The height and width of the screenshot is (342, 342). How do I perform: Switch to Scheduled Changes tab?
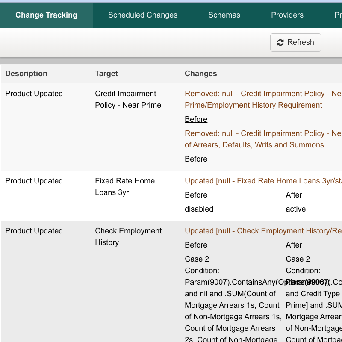[x=143, y=15]
